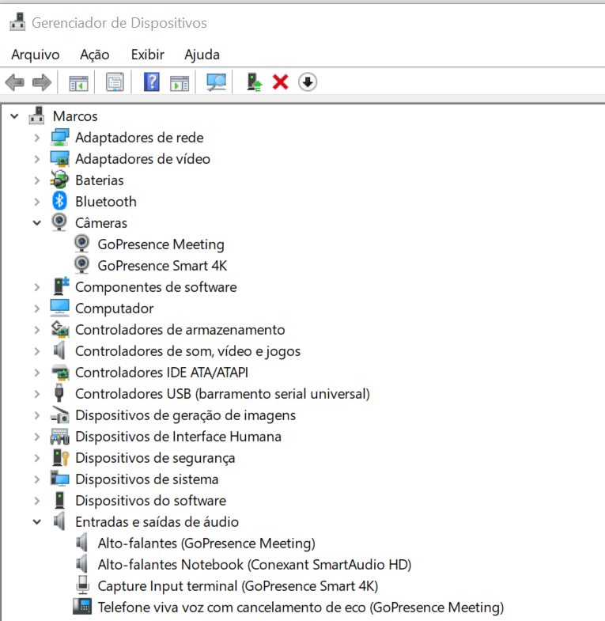Scan for hardware changes icon

(216, 82)
